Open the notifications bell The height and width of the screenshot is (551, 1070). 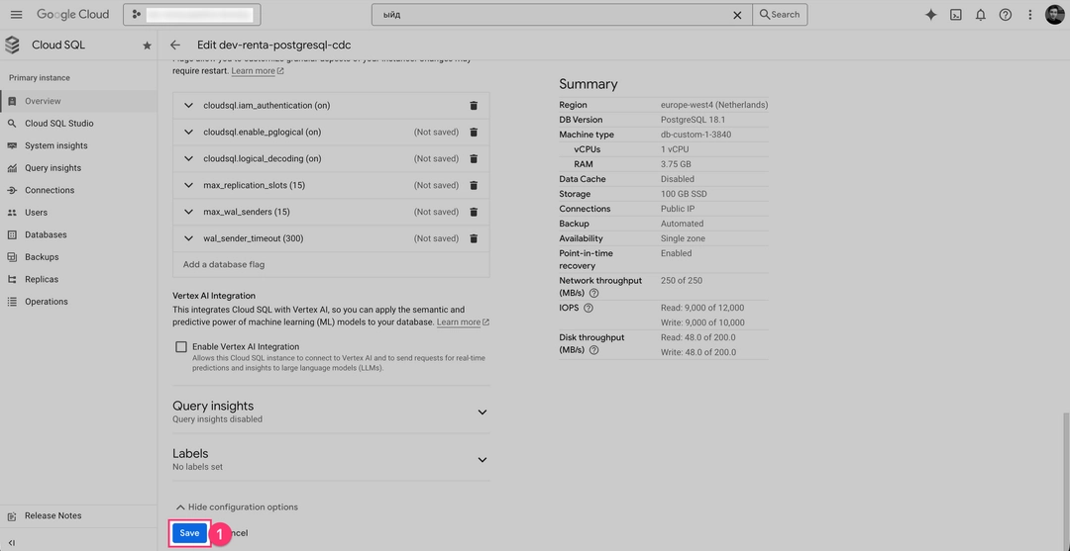980,15
